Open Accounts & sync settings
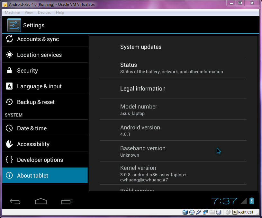Viewport: 262px width, 218px height. (45, 39)
